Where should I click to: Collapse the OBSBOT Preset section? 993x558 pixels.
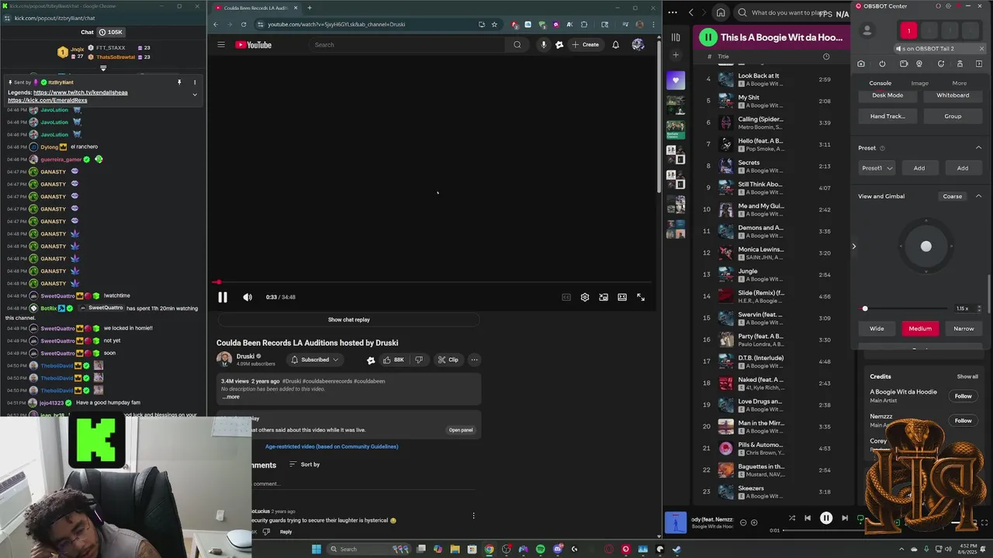click(978, 148)
